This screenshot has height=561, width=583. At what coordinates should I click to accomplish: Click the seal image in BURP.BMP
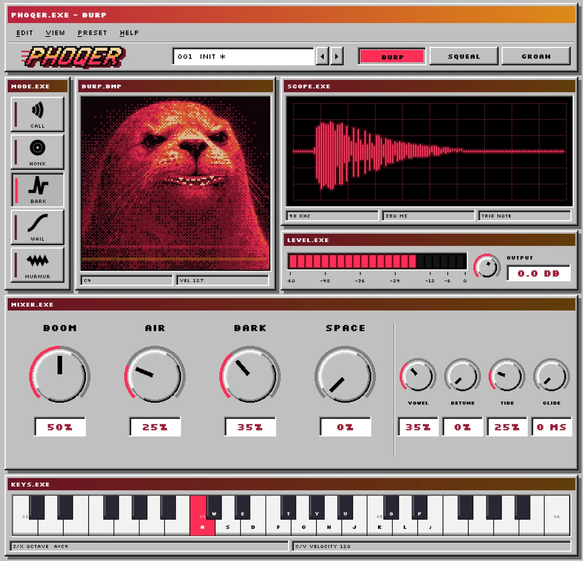175,183
